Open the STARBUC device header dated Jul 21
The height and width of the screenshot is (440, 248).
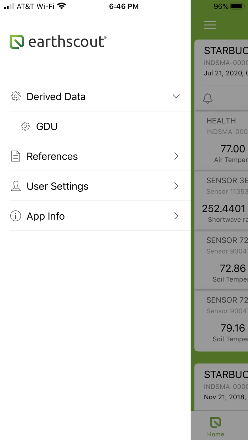click(222, 62)
